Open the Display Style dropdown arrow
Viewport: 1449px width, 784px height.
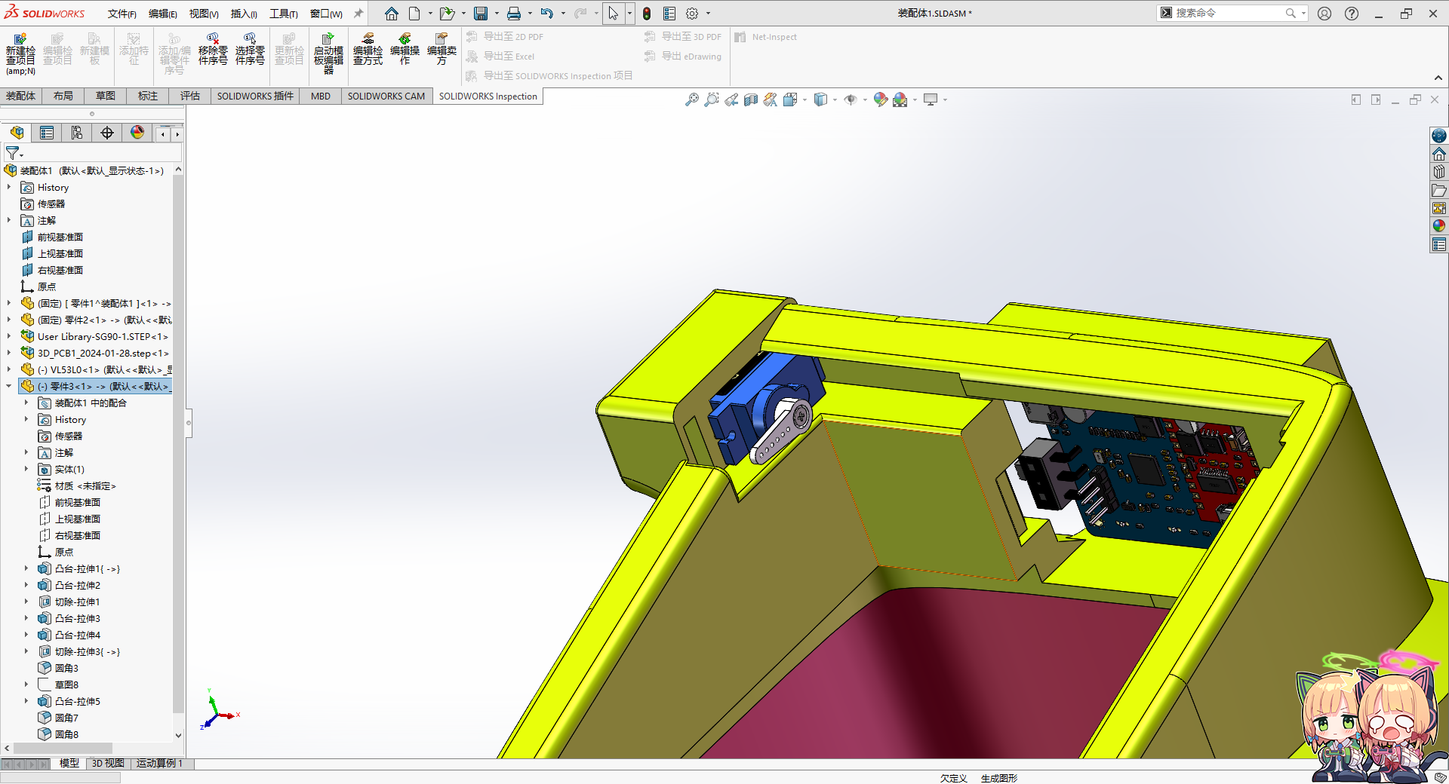[x=835, y=100]
